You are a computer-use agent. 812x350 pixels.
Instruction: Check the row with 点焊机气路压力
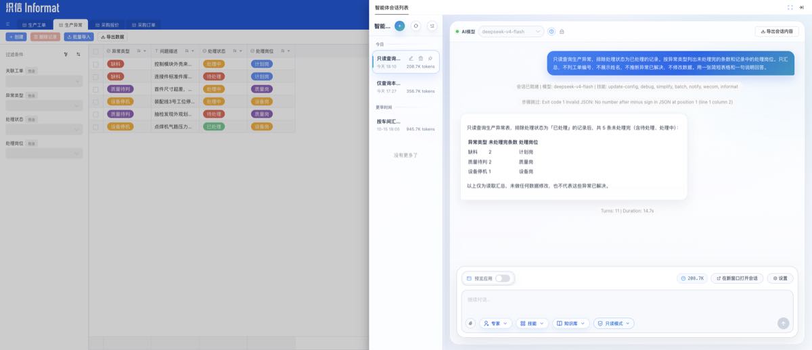coord(96,126)
